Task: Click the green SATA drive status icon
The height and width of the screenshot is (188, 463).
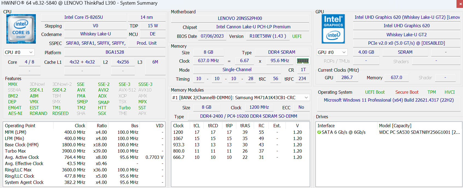Action: tap(319, 132)
